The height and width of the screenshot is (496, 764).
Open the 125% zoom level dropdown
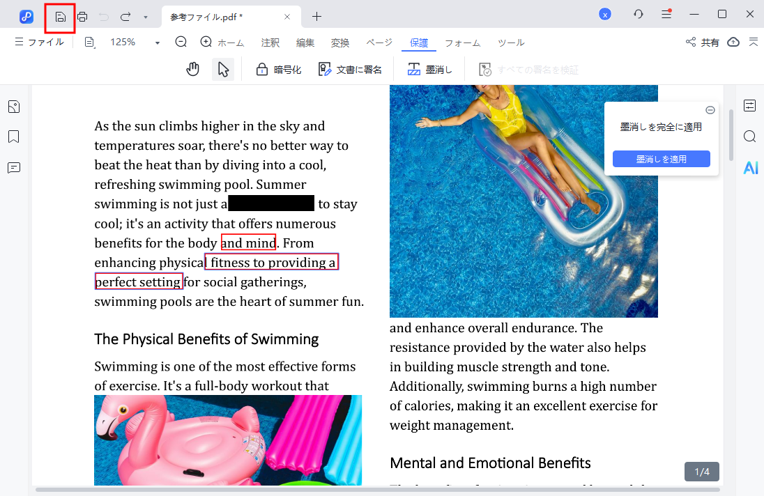[x=157, y=42]
